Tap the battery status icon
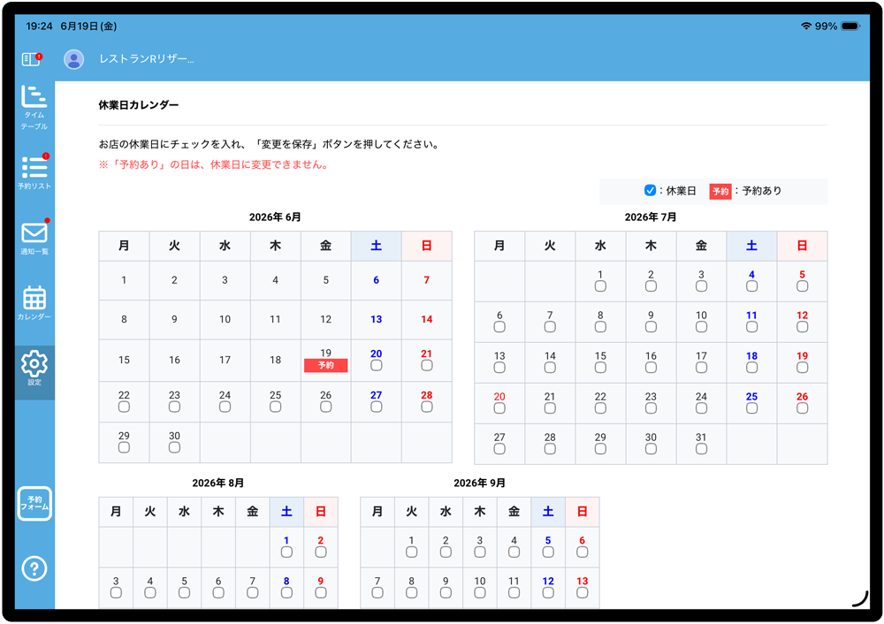884x624 pixels. tap(850, 26)
